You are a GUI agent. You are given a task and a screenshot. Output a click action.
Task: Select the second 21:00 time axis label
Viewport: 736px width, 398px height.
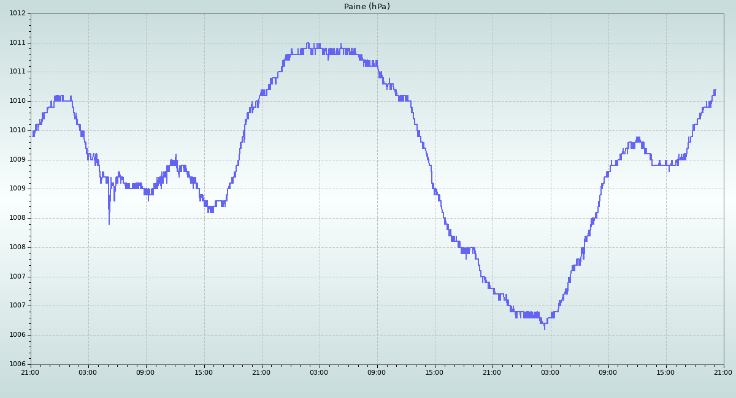click(x=261, y=372)
